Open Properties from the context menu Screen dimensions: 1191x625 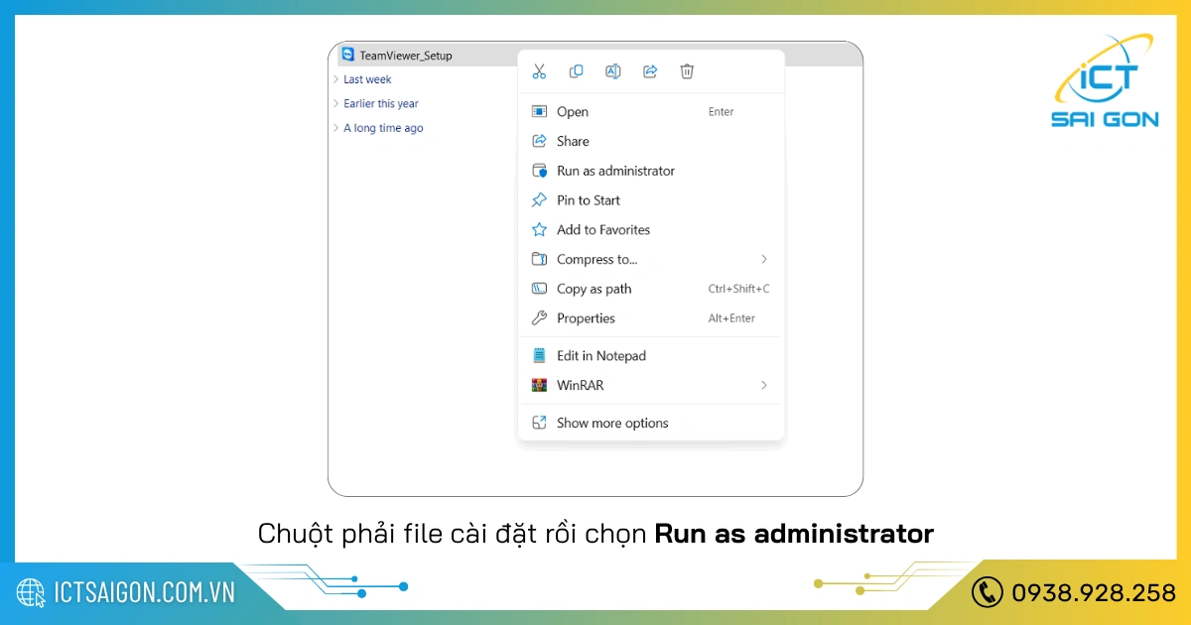(x=586, y=318)
